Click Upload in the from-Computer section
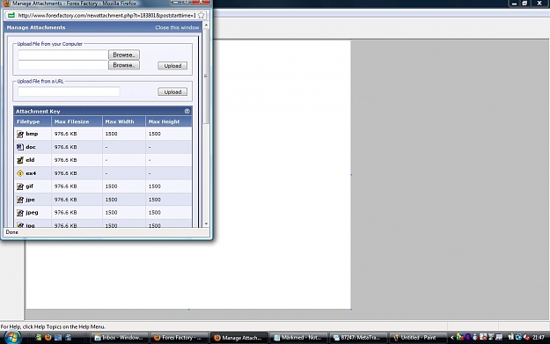The height and width of the screenshot is (344, 550). (172, 66)
